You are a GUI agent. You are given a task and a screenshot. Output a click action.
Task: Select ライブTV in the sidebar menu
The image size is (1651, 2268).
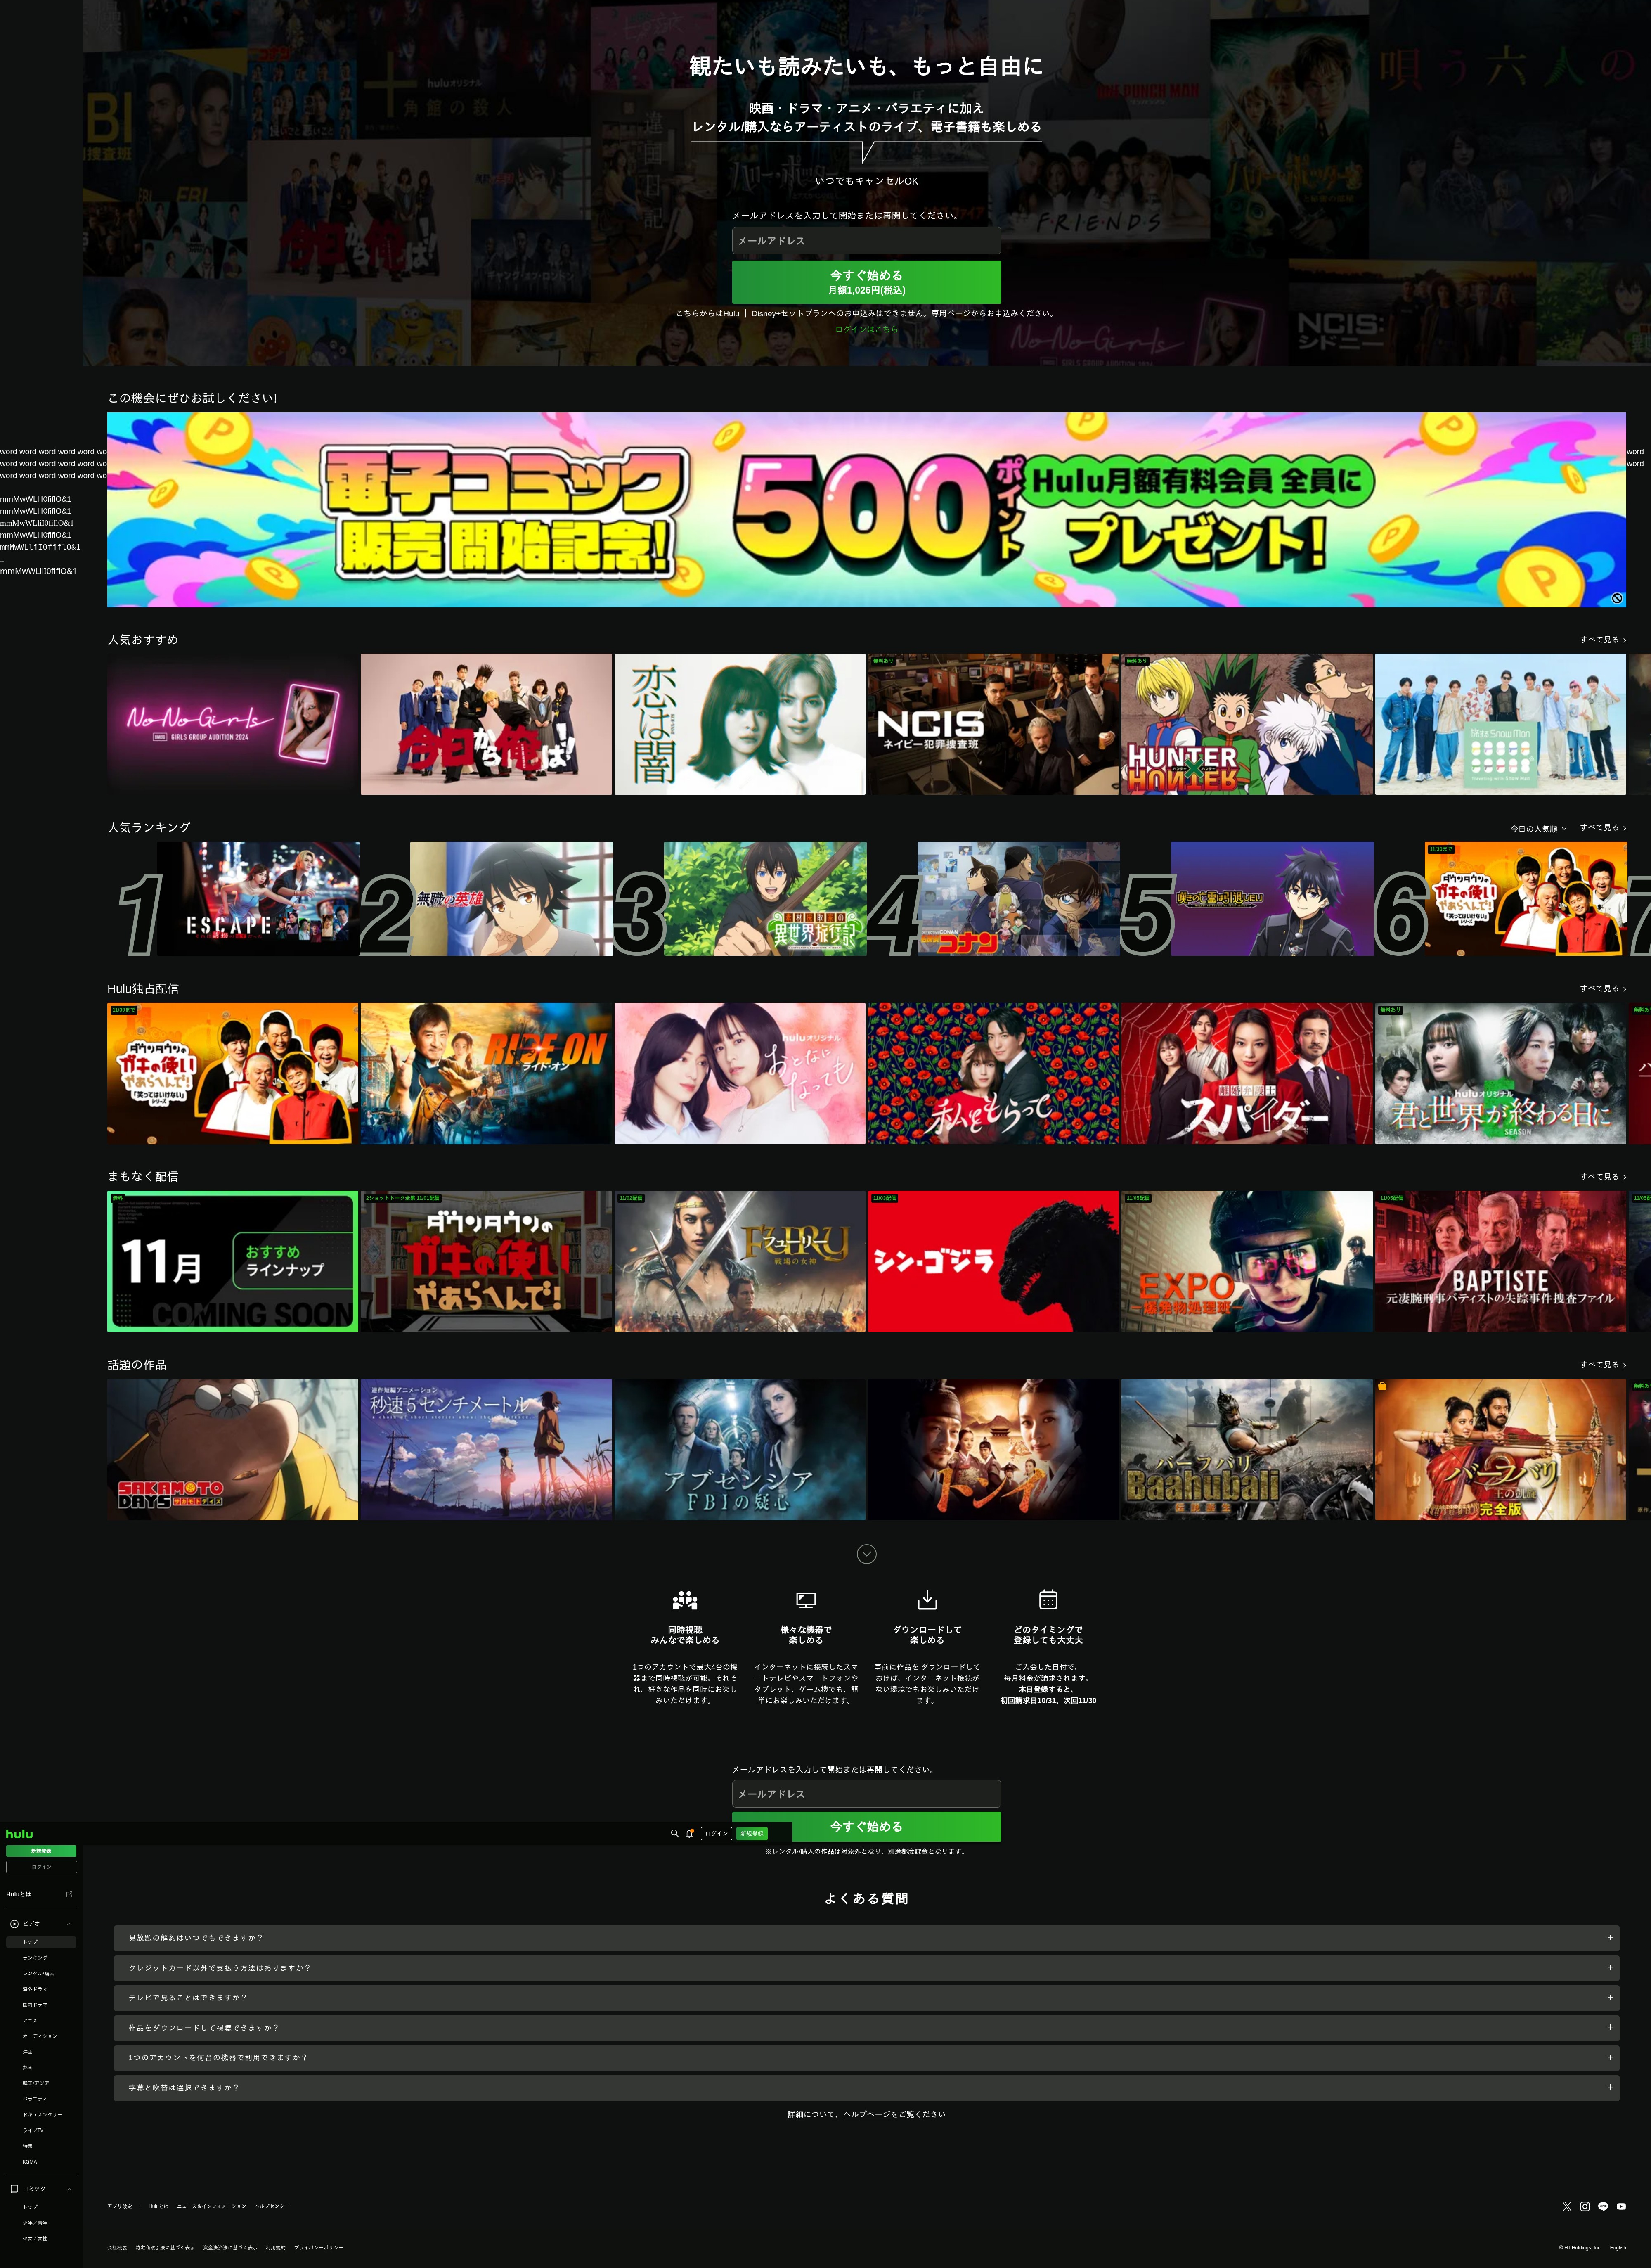point(33,2130)
